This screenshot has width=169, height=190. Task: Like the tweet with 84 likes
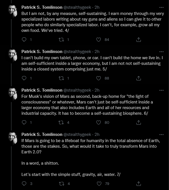point(98,40)
